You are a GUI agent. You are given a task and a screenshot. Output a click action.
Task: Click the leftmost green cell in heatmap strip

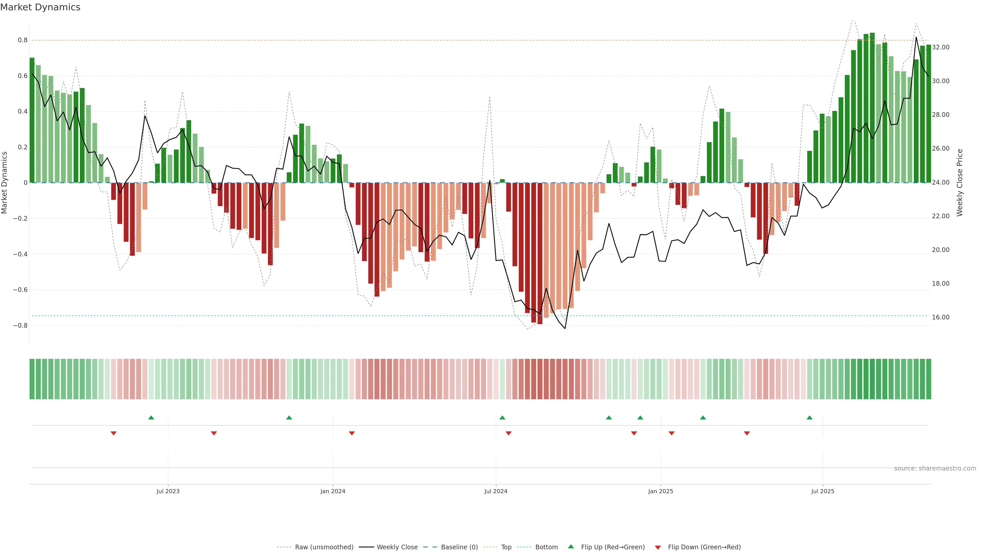(x=32, y=379)
